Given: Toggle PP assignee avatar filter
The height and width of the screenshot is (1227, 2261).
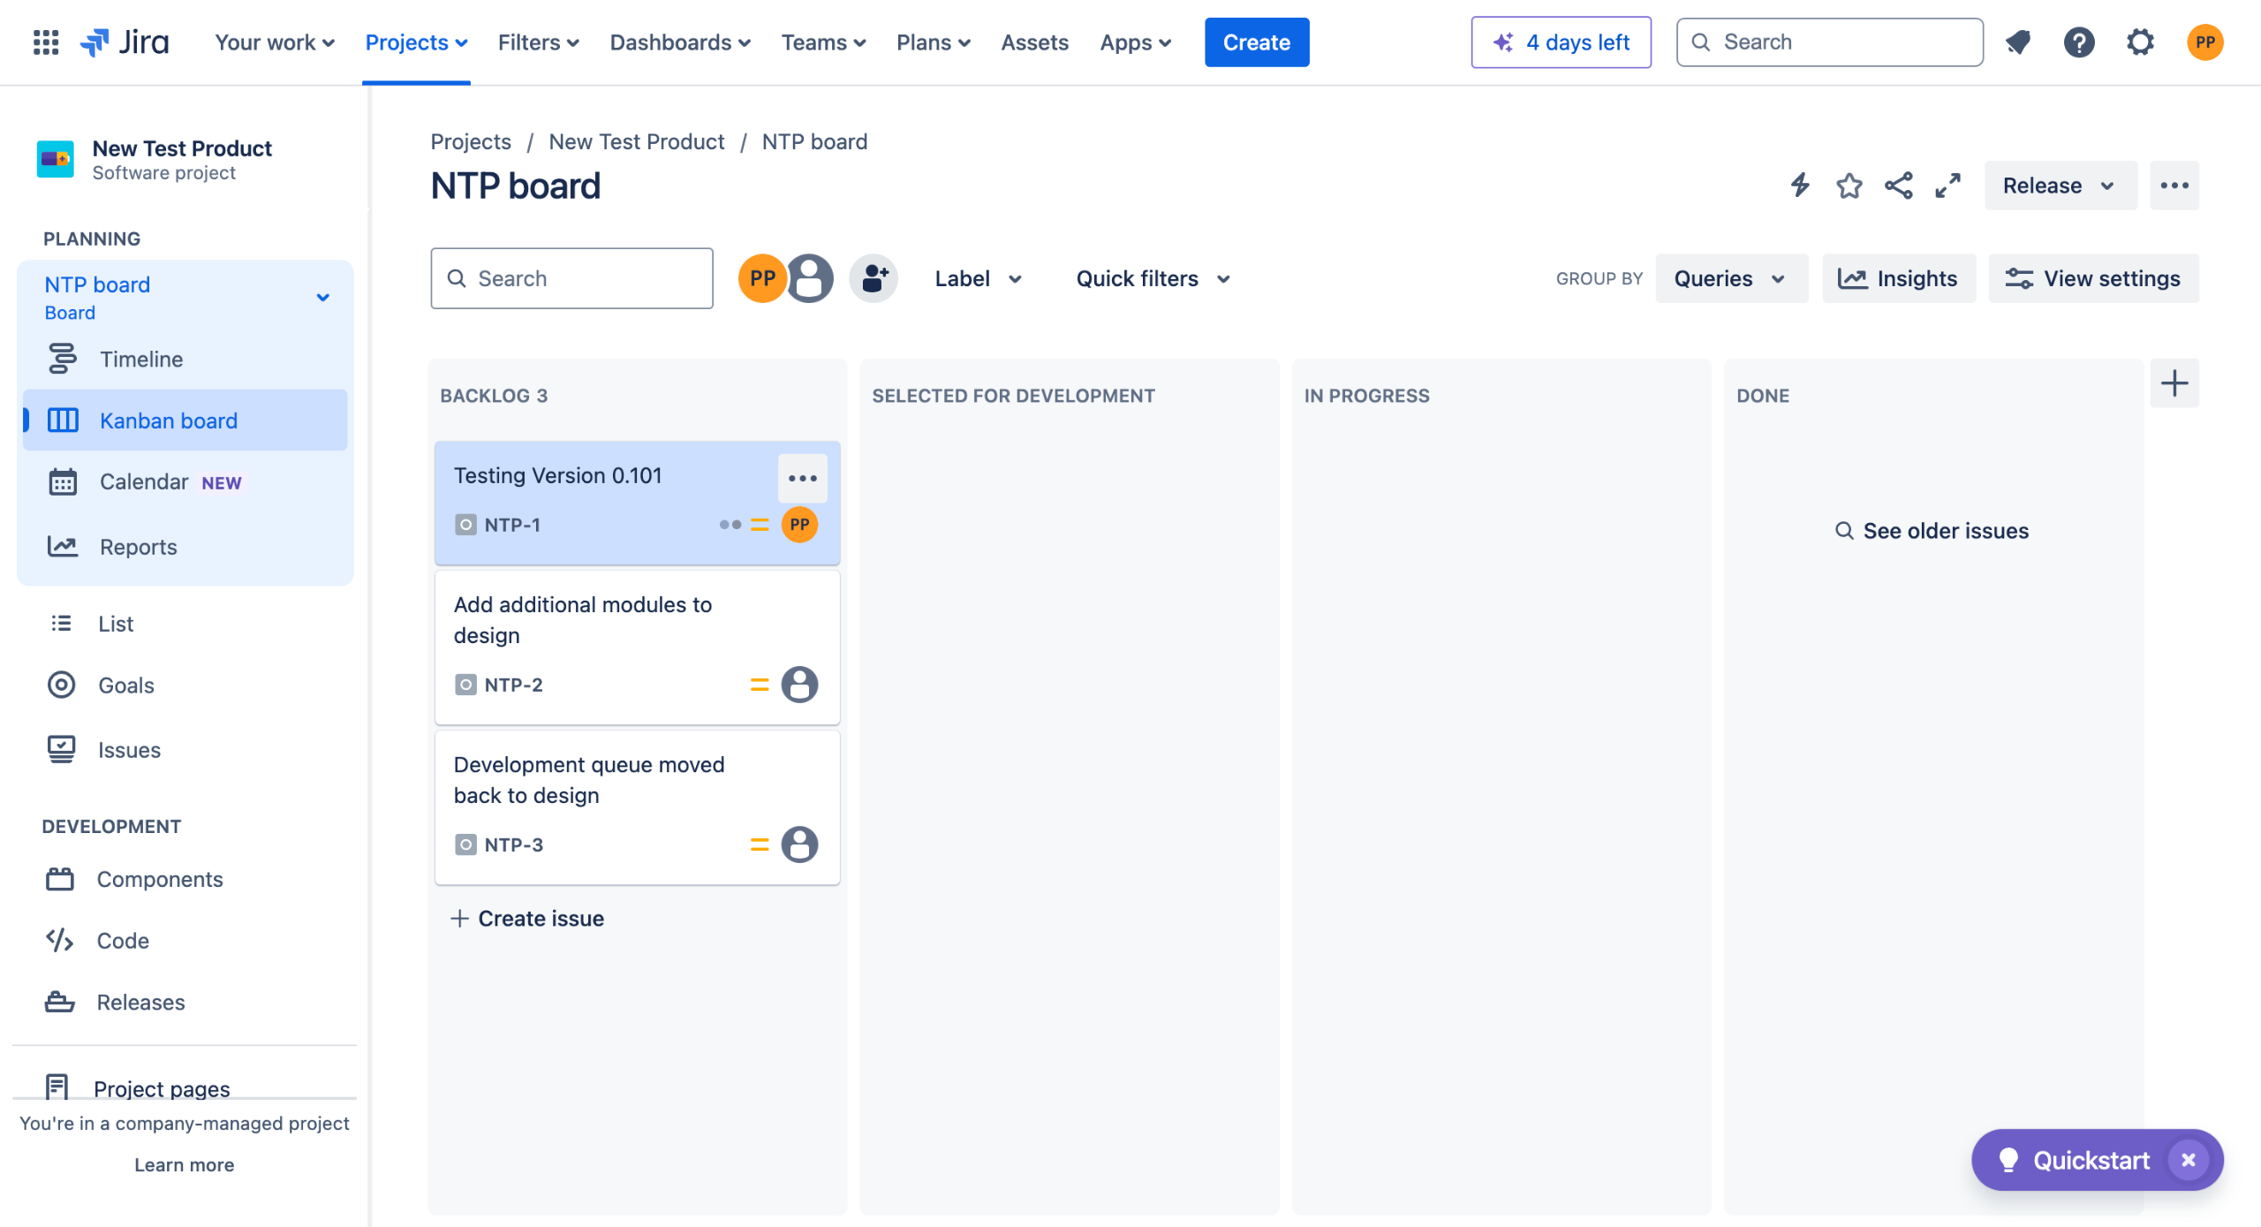Looking at the screenshot, I should (x=761, y=278).
